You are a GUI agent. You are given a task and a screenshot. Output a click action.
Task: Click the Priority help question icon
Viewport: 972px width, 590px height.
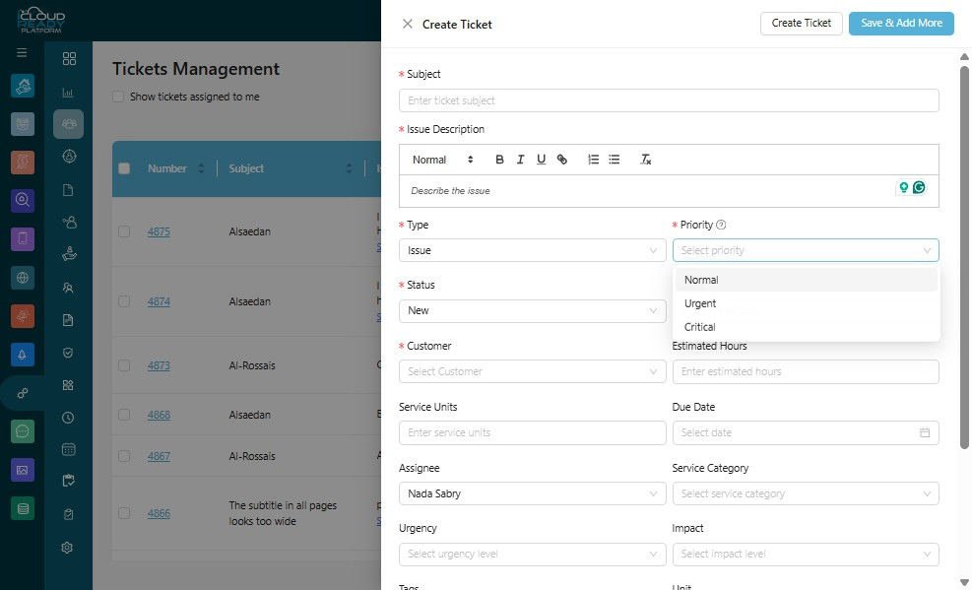click(721, 225)
